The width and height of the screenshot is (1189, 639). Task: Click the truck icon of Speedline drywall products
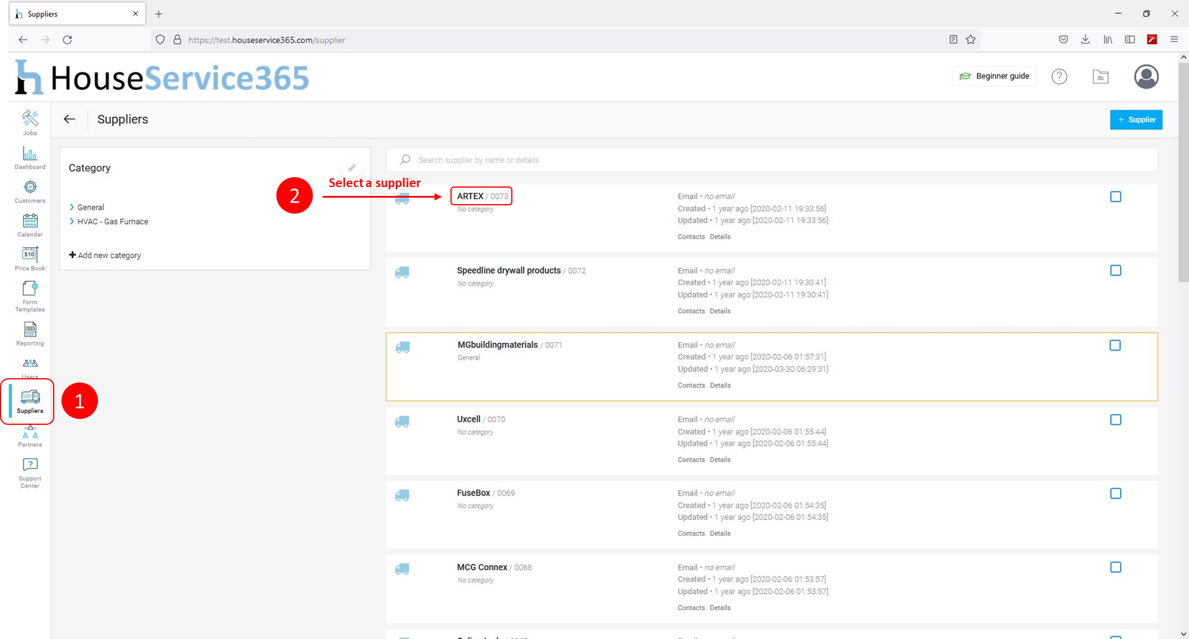tap(402, 273)
